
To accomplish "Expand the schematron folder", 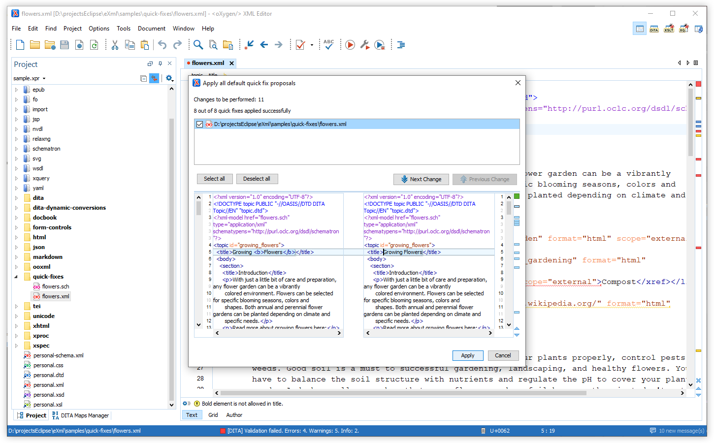I will click(x=16, y=149).
